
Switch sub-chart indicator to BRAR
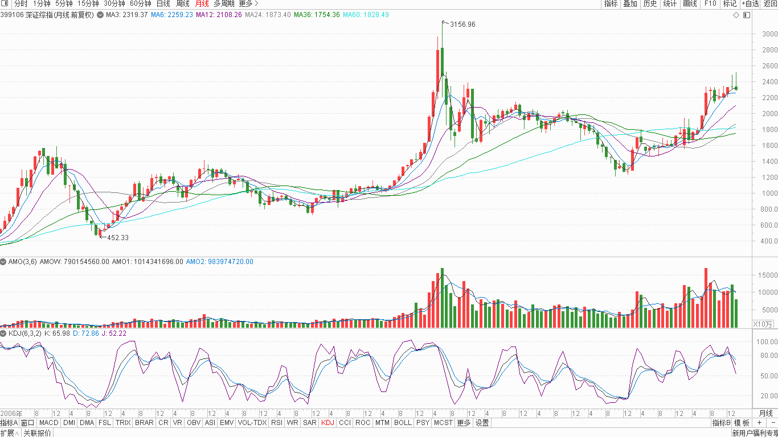pos(144,423)
